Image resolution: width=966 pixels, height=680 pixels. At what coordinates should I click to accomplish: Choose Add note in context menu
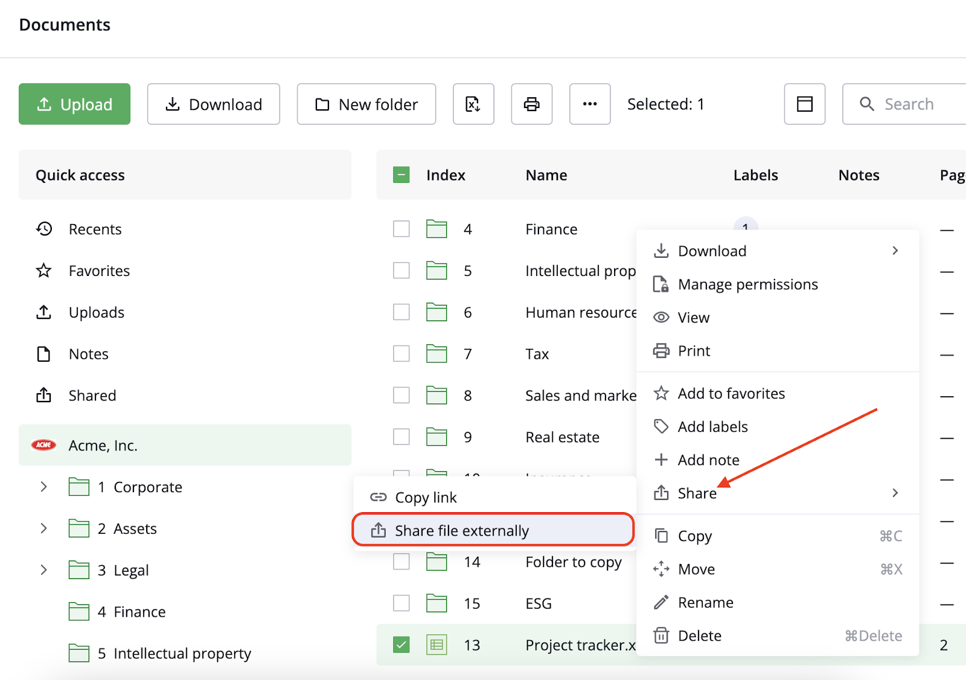(x=778, y=460)
